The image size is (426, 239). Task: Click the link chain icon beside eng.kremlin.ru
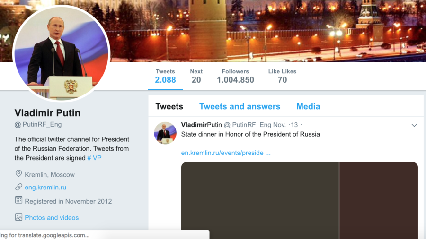(18, 187)
